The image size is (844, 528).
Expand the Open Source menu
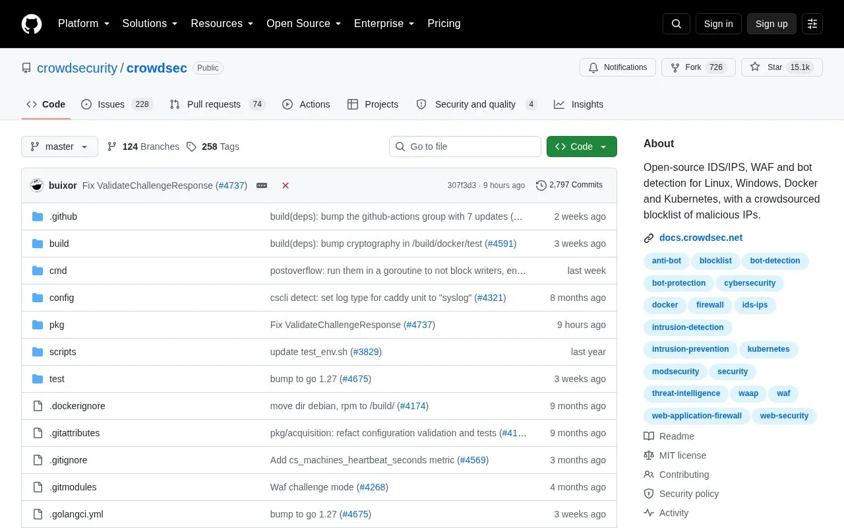(304, 24)
